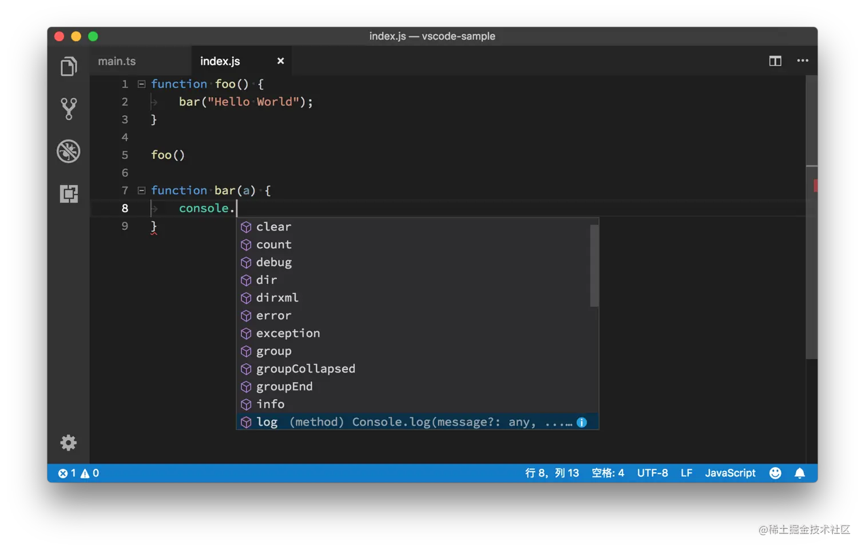Click the closing brace with error squiggle

click(154, 226)
